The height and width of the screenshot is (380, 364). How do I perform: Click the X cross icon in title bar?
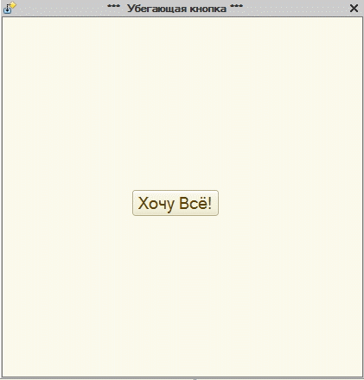click(354, 8)
